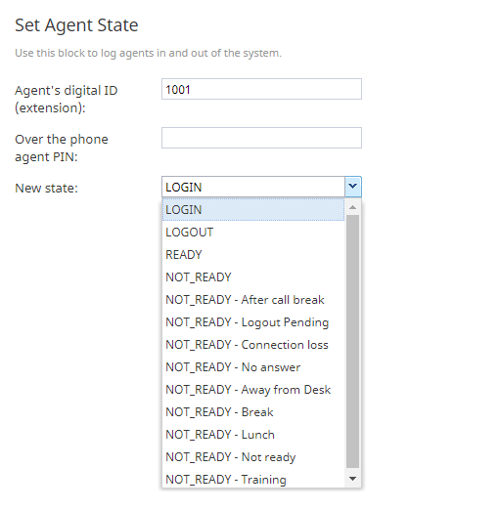
Task: Choose NOT_READY - Logout Pending
Action: pyautogui.click(x=253, y=322)
